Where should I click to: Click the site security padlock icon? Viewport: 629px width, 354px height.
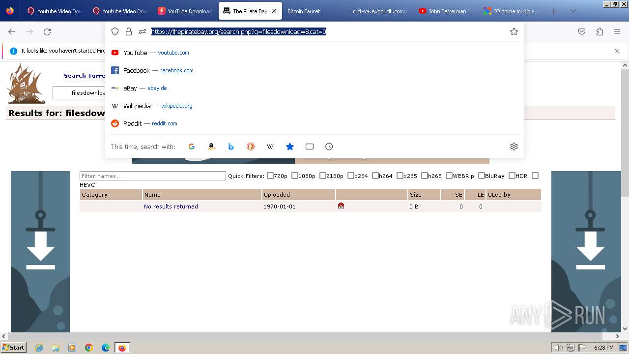pos(129,31)
